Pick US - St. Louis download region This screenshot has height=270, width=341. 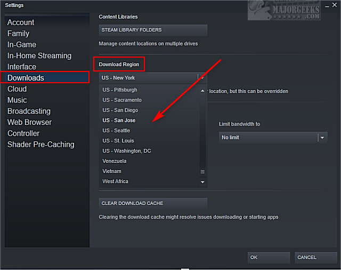(x=150, y=141)
